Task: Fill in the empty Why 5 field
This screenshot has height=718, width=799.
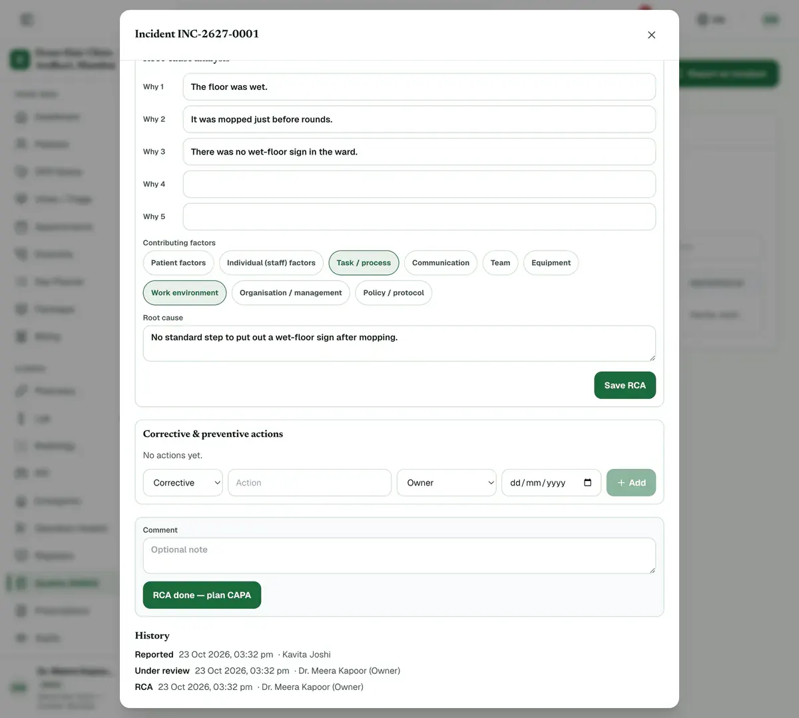Action: (x=419, y=216)
